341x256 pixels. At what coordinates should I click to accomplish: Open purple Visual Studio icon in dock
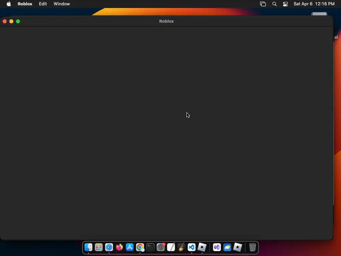217,247
